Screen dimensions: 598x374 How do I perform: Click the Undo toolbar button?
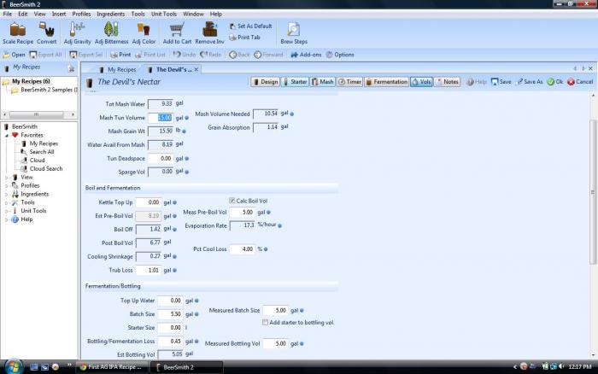coord(185,55)
